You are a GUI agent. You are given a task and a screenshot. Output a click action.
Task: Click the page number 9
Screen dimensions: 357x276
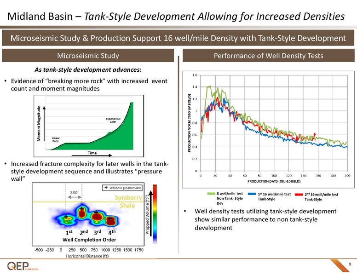(x=350, y=264)
